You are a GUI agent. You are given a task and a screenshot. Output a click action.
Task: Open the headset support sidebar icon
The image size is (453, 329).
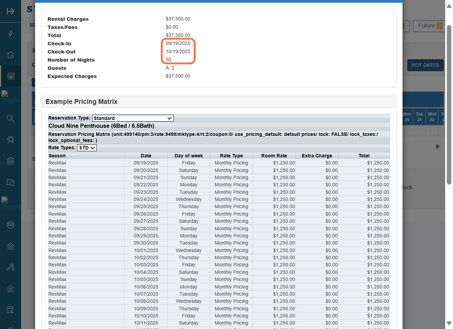(11, 140)
